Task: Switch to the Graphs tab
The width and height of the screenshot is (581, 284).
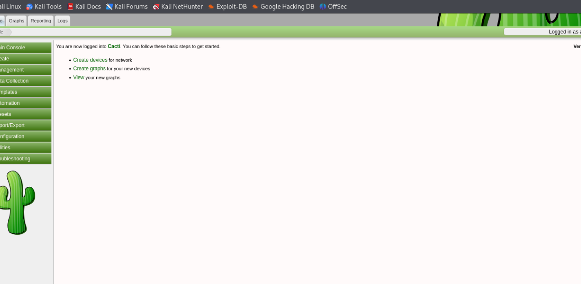Action: coord(16,21)
